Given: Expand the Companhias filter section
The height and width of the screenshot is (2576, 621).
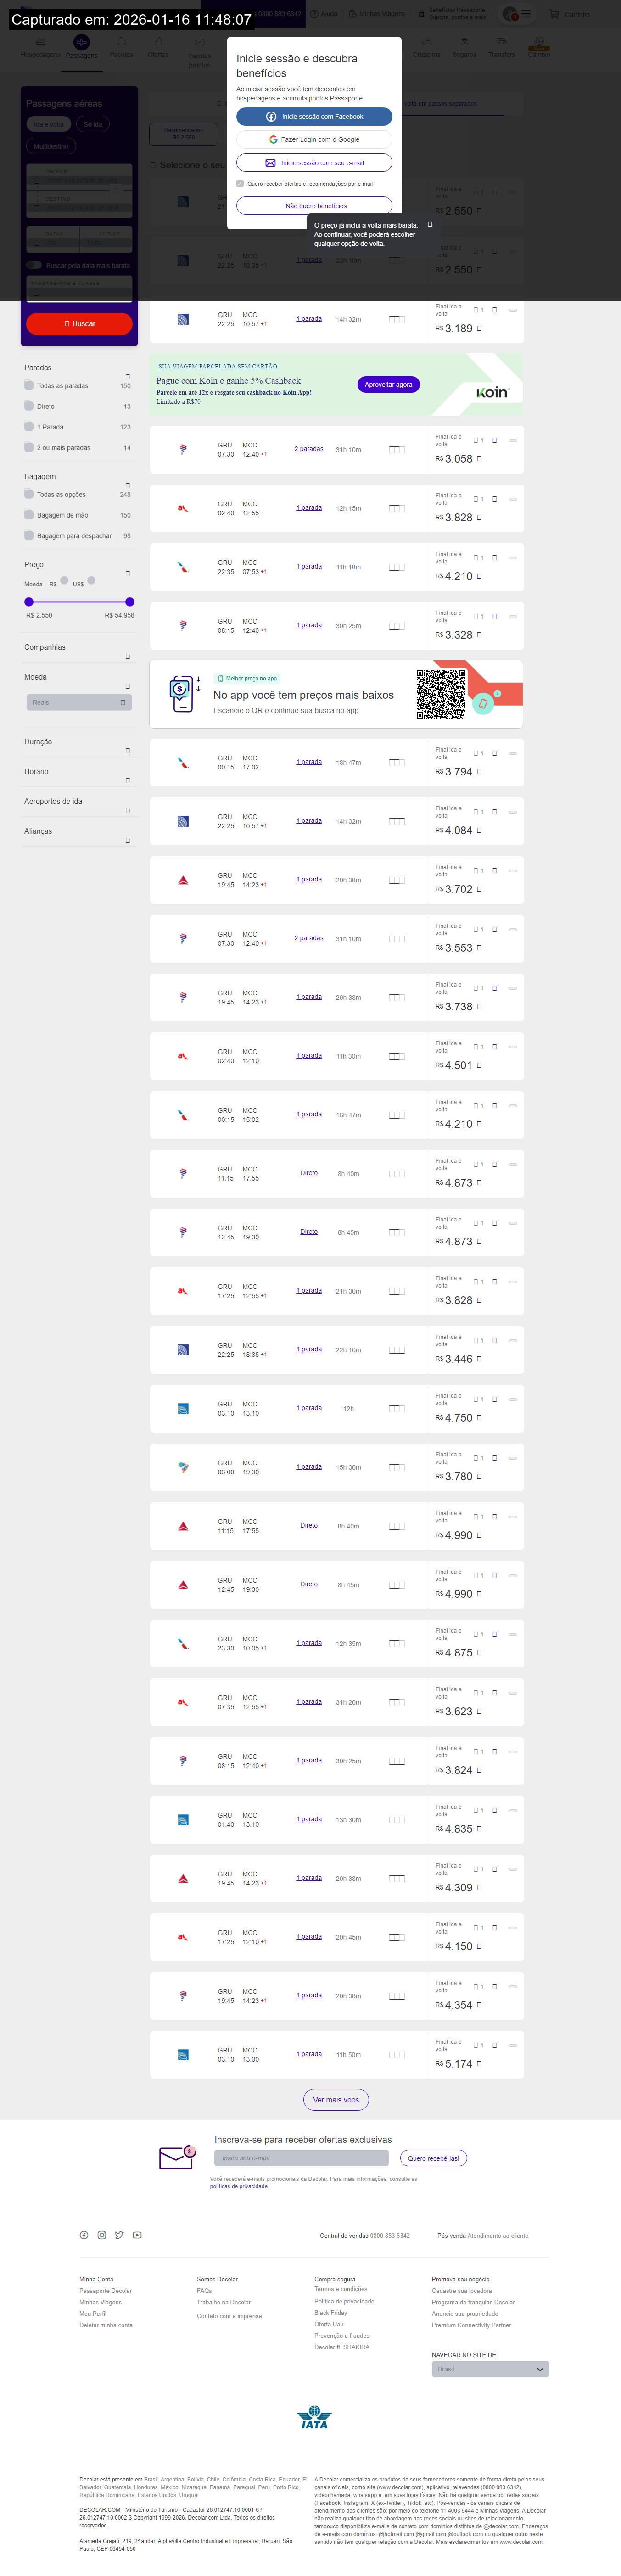Looking at the screenshot, I should 127,657.
